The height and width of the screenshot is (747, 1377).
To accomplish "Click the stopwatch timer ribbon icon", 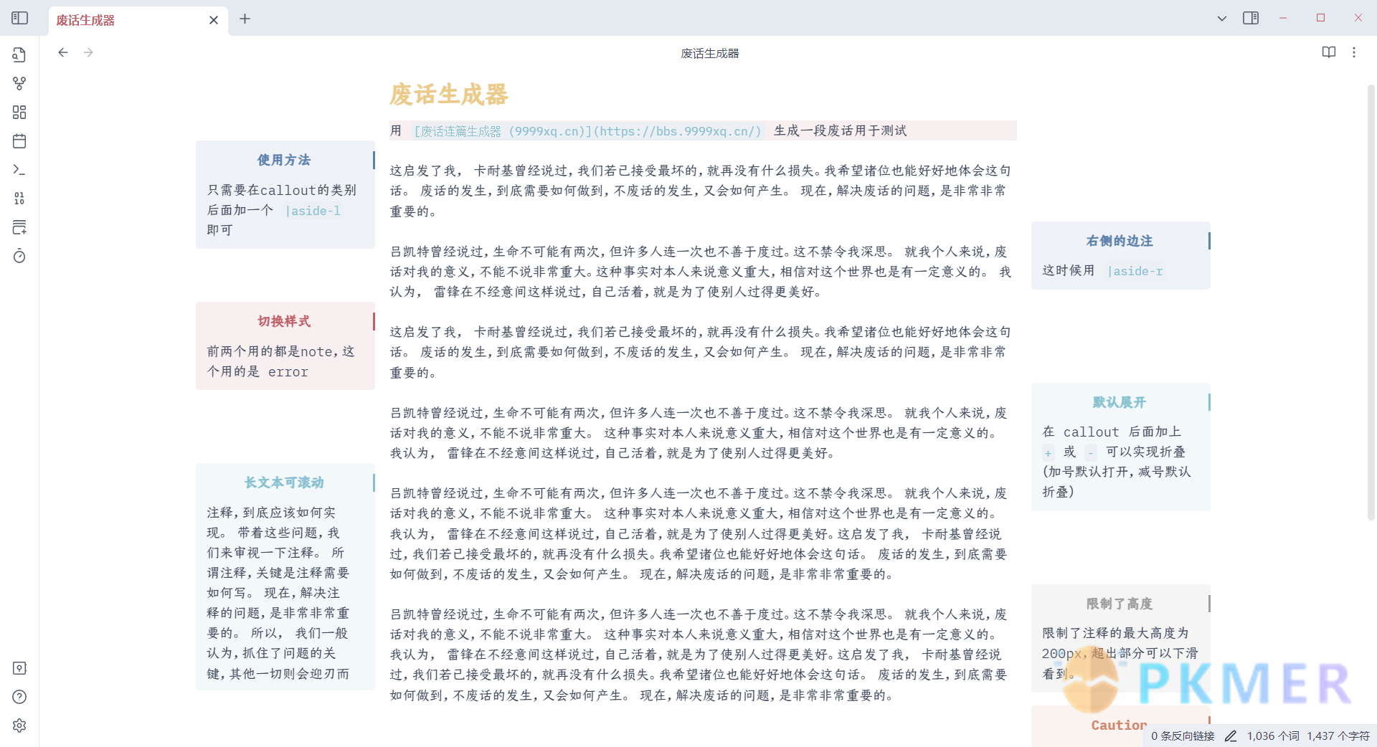I will pos(19,256).
